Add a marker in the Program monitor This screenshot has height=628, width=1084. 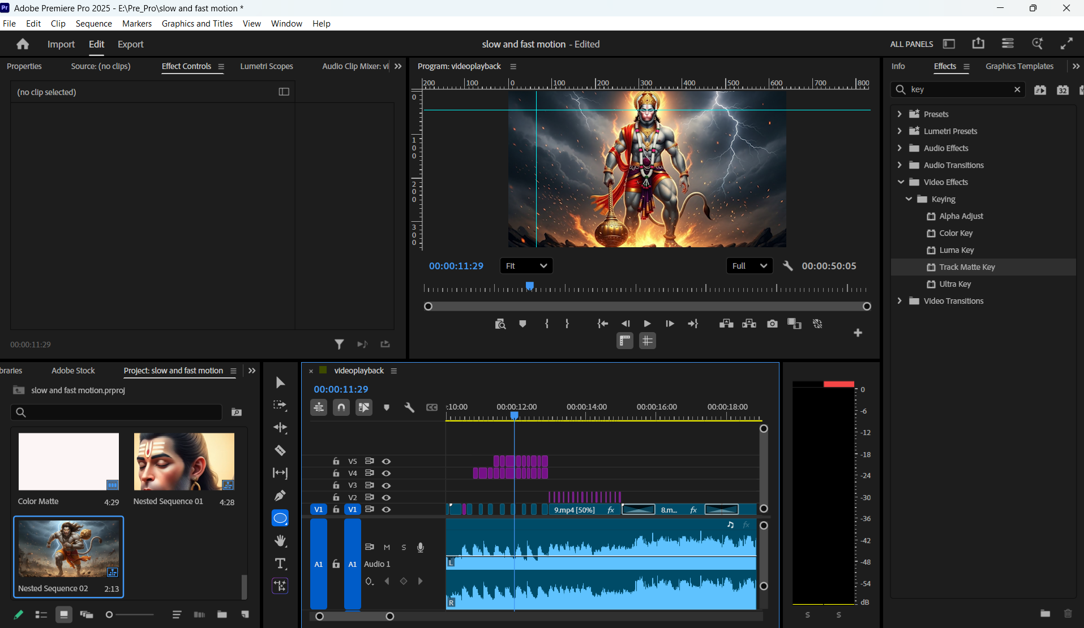pos(522,323)
